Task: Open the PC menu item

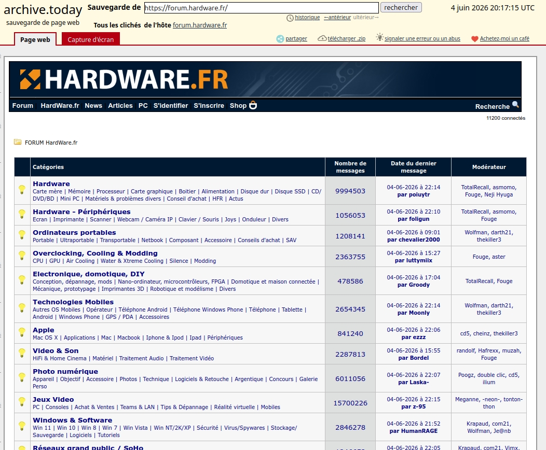Action: (143, 105)
